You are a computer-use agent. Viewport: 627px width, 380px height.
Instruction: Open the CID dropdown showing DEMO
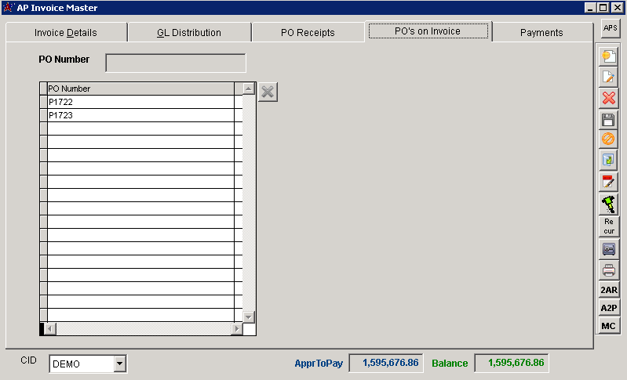(x=119, y=364)
